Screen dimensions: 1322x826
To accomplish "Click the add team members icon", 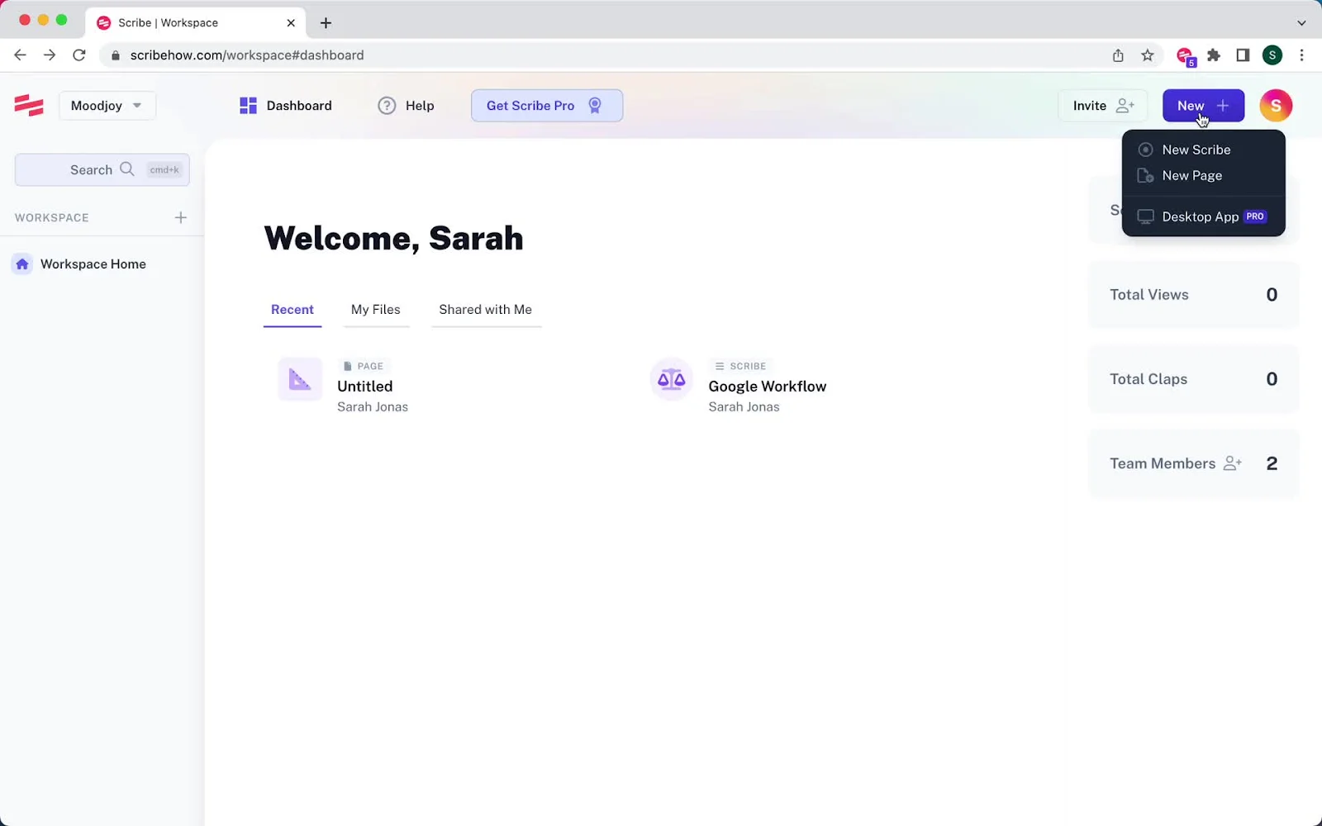I will (x=1232, y=463).
